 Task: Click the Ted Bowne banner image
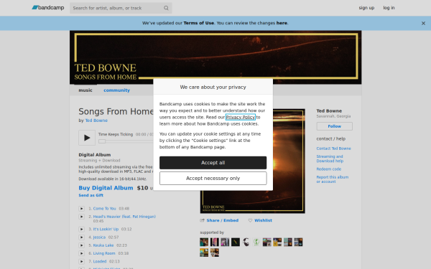pos(215,57)
